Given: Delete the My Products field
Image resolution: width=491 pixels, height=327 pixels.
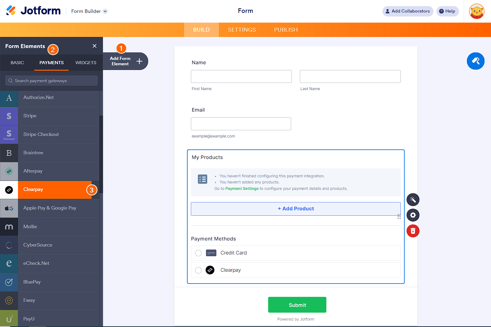Looking at the screenshot, I should tap(413, 231).
